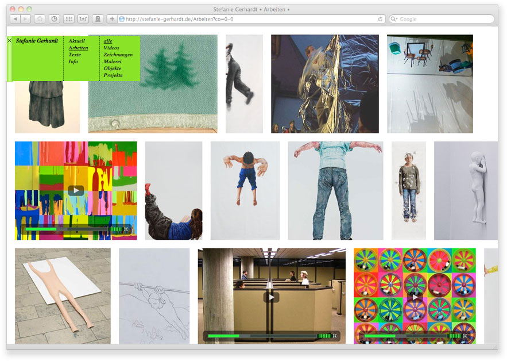Play the office cubicles video
This screenshot has width=507, height=361.
tap(271, 297)
